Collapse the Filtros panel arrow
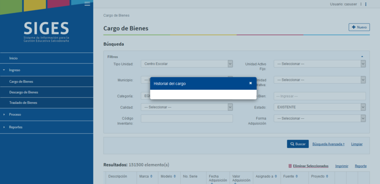Screen dimensions: 380x184 click(362, 57)
